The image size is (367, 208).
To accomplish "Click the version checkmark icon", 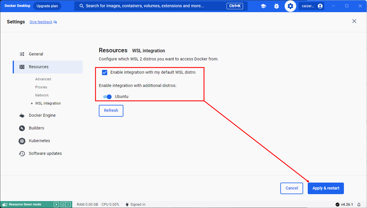I will 337,205.
